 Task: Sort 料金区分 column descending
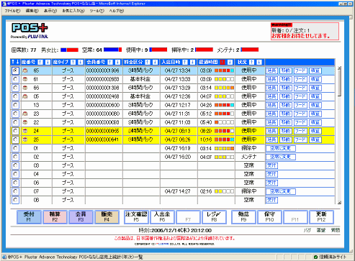[x=156, y=63]
